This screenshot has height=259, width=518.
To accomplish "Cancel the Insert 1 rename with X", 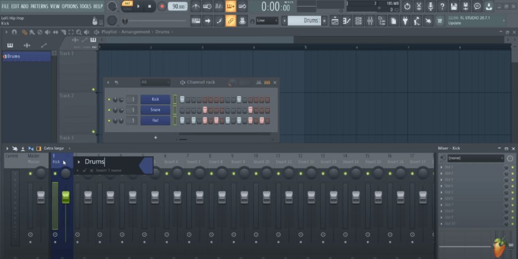I will coord(92,170).
